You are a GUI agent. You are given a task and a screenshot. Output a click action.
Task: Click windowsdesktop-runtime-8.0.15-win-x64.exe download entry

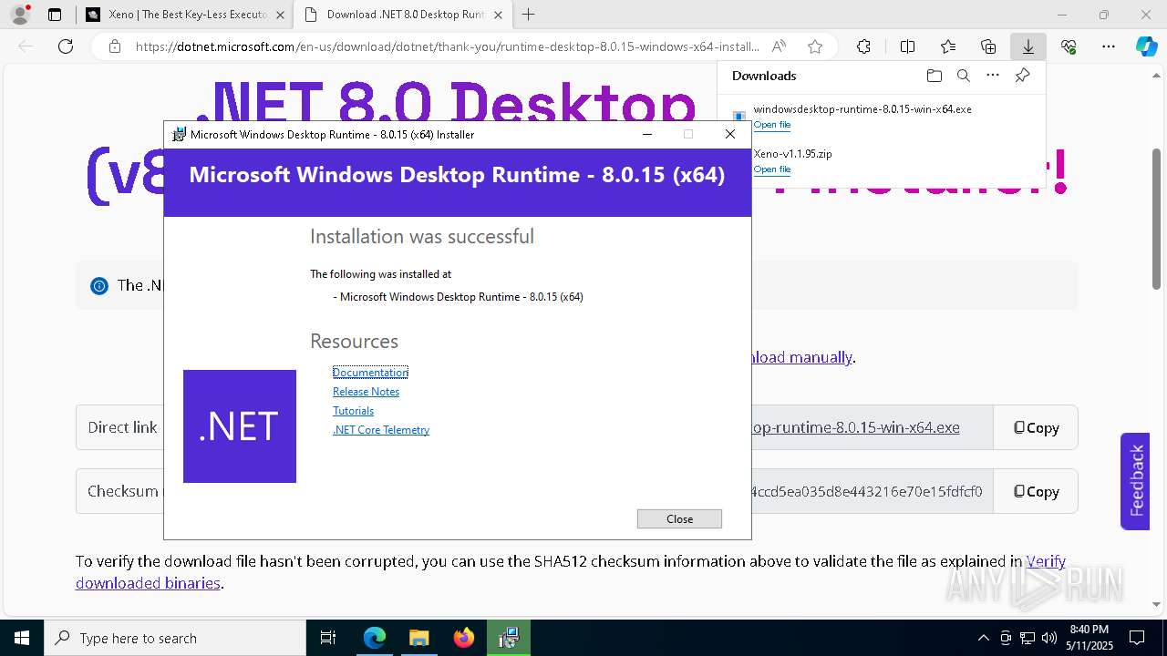coord(862,109)
